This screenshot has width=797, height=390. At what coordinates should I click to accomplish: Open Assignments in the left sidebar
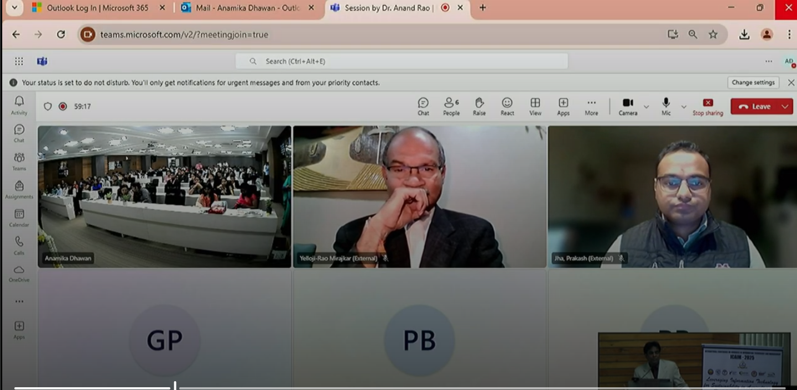coord(19,189)
